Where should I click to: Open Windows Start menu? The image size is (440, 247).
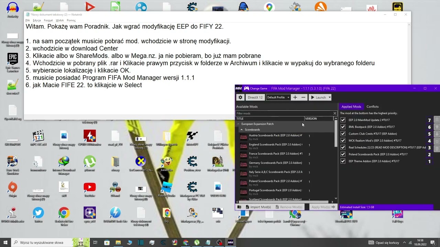coord(5,243)
